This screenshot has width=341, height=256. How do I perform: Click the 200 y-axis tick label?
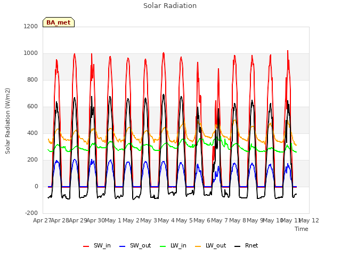tap(33, 160)
